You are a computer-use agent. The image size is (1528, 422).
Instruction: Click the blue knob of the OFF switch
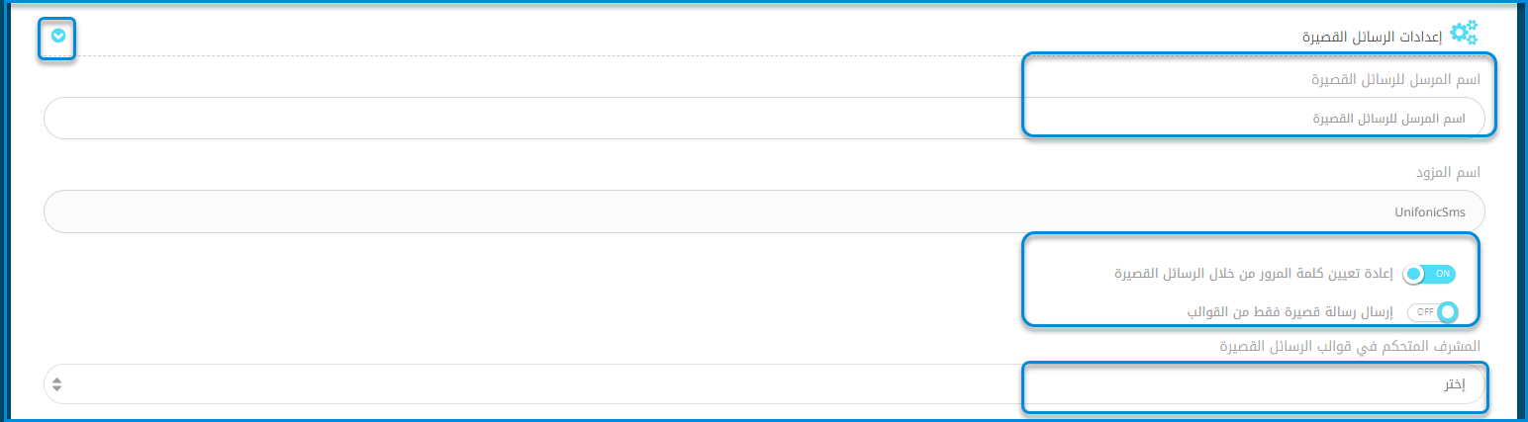[1449, 312]
